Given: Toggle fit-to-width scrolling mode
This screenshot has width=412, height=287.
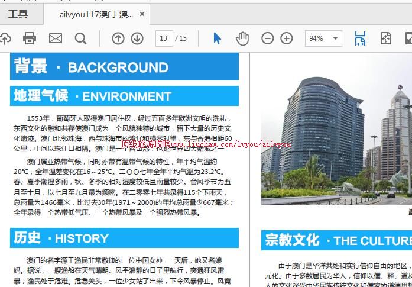Looking at the screenshot, I should pyautogui.click(x=360, y=38).
